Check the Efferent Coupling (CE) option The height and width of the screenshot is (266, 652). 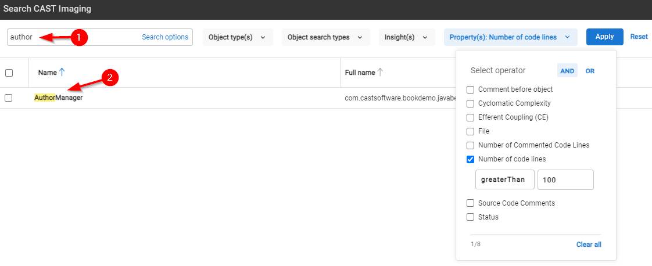tap(471, 117)
